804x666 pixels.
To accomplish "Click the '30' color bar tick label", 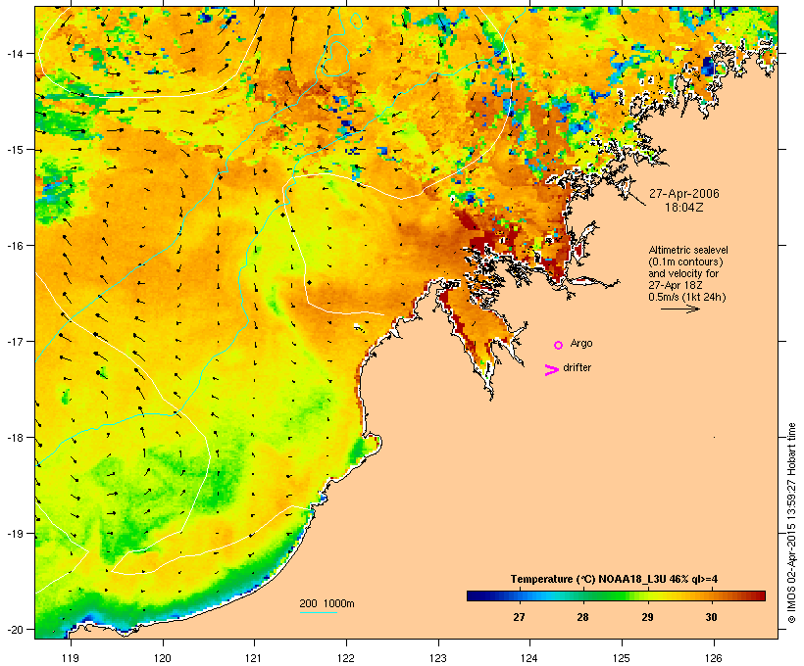I will 711,617.
